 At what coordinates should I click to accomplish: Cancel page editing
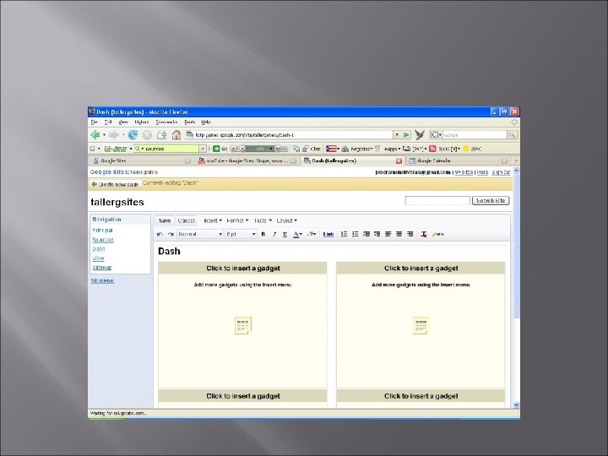tap(186, 220)
